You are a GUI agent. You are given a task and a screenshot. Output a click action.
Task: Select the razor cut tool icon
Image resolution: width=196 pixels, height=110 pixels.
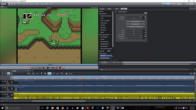pyautogui.click(x=67, y=74)
